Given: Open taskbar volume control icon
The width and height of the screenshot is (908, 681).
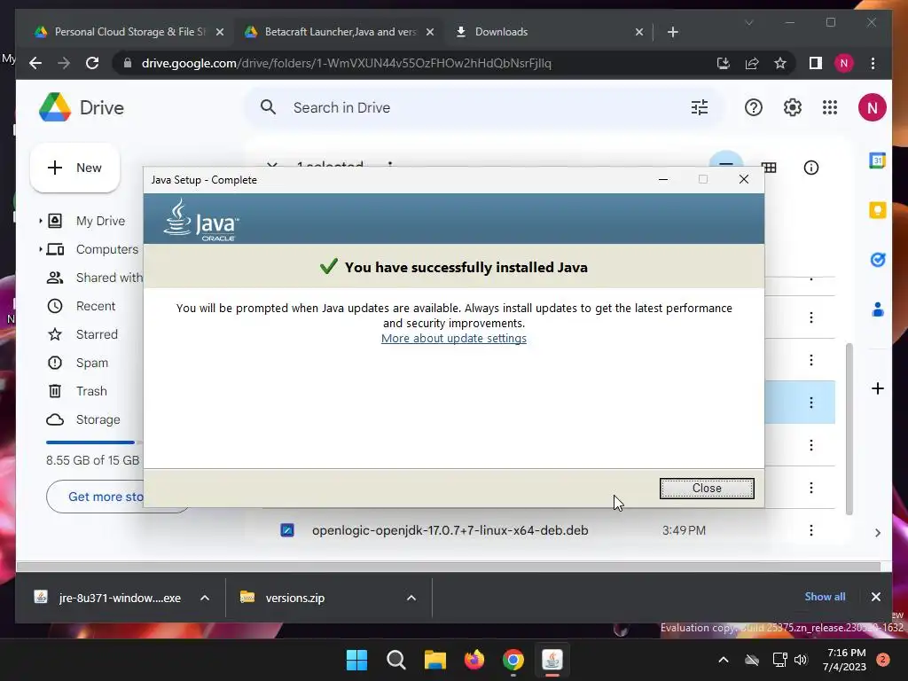Looking at the screenshot, I should pos(801,660).
